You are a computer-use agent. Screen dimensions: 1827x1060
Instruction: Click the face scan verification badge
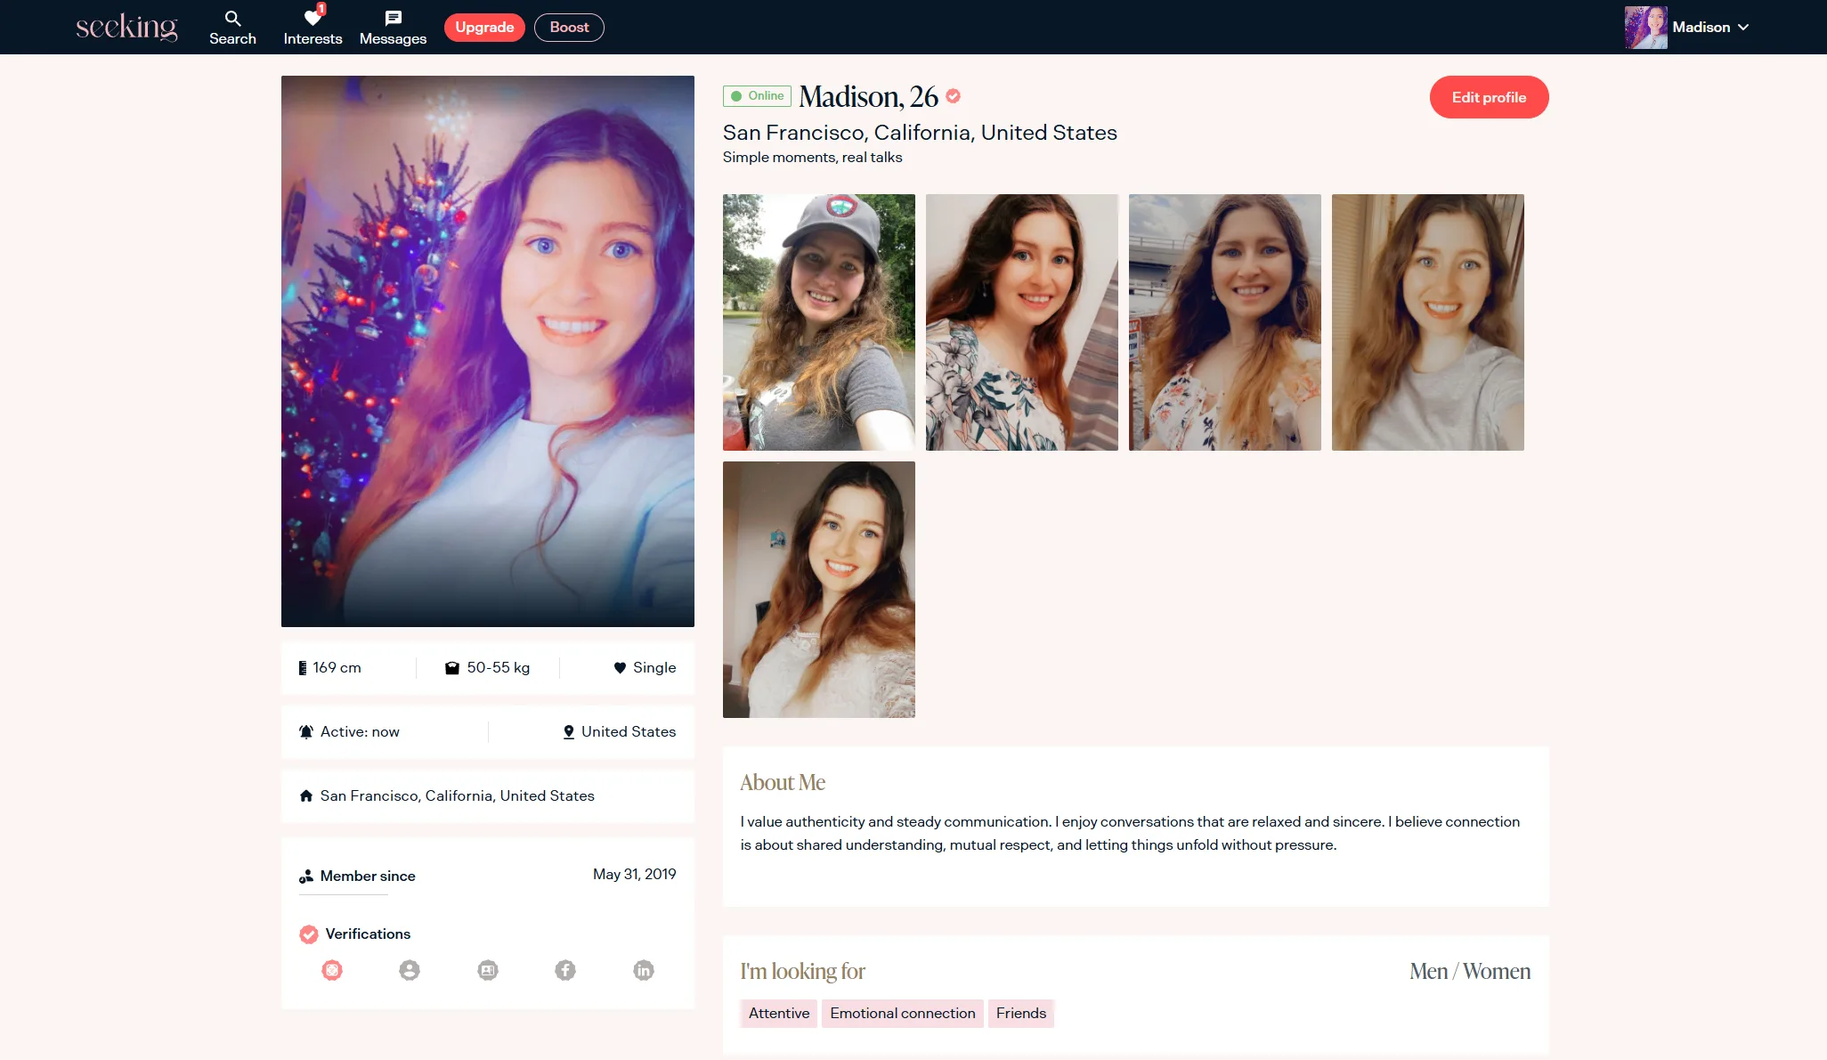pos(332,970)
